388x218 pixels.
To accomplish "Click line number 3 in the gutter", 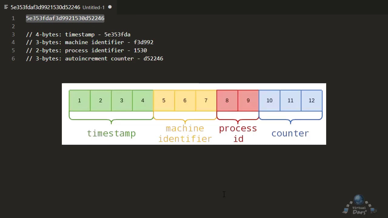I will tap(13, 35).
